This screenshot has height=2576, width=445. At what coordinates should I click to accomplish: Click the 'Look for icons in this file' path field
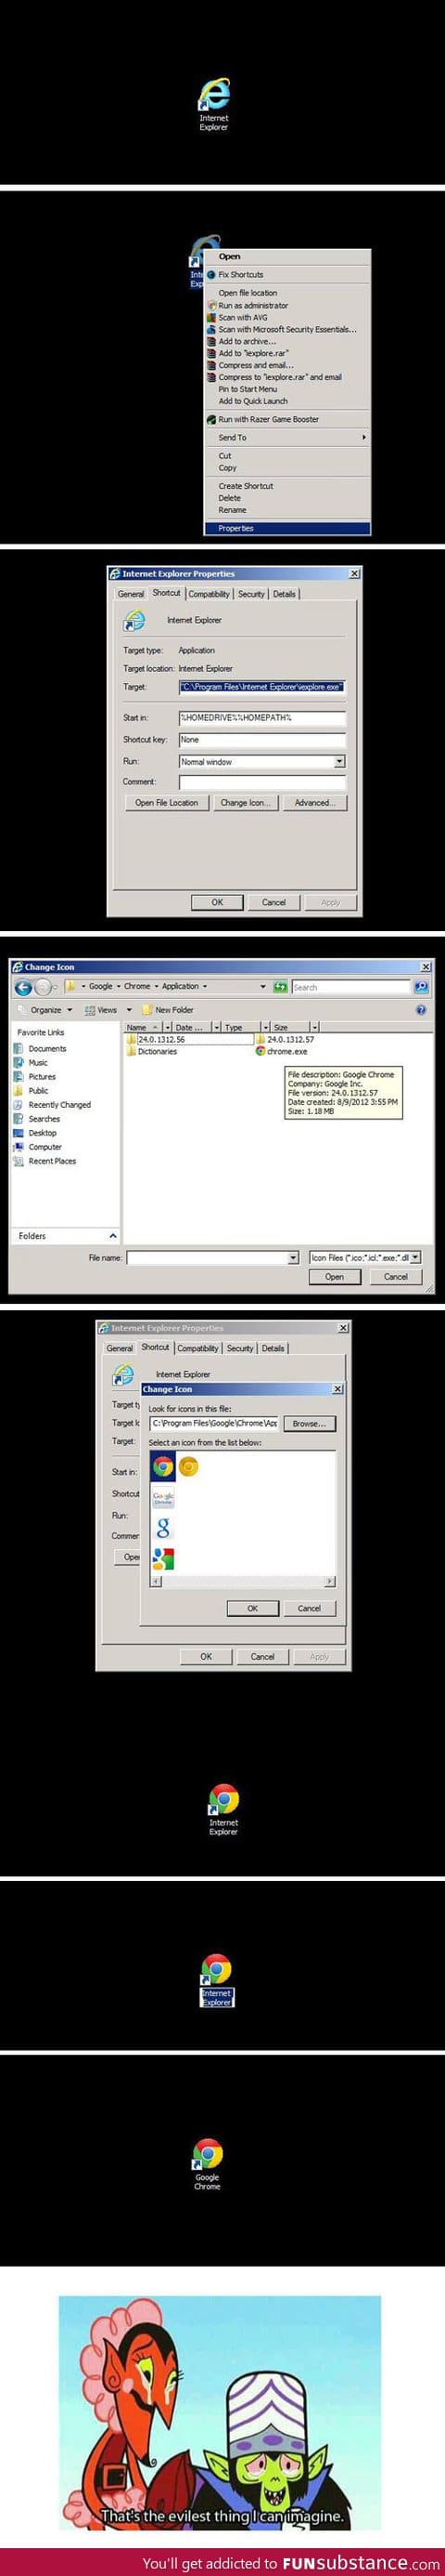[x=213, y=1423]
